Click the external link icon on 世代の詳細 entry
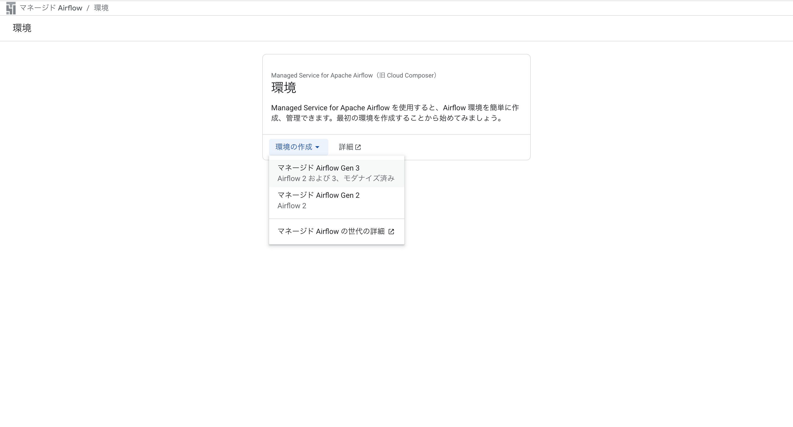The width and height of the screenshot is (793, 427). click(391, 232)
